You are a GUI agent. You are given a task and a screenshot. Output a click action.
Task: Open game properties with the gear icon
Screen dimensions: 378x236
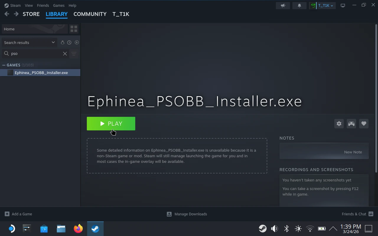tap(339, 124)
